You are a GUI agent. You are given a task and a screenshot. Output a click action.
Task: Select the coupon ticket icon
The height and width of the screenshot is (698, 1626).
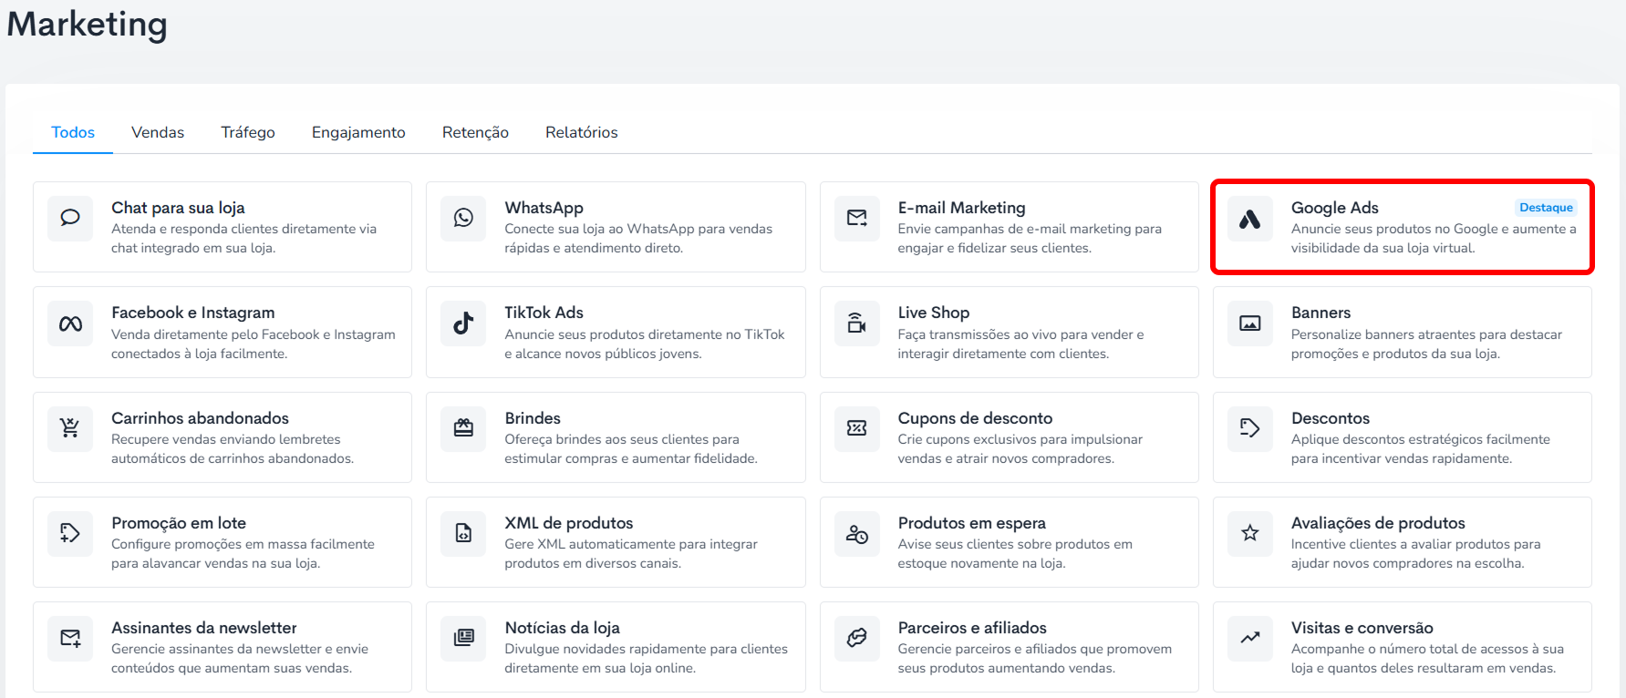[x=856, y=428]
